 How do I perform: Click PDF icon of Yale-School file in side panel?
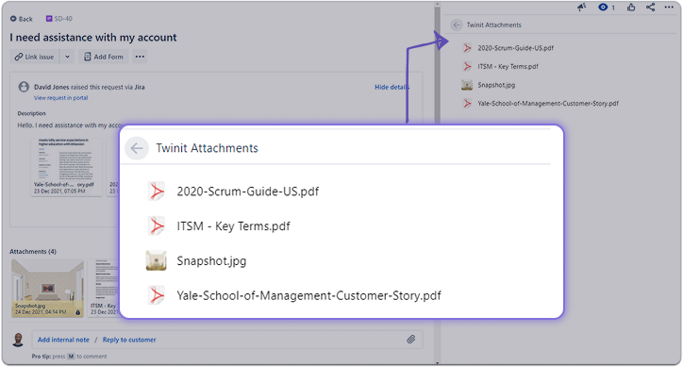[467, 103]
